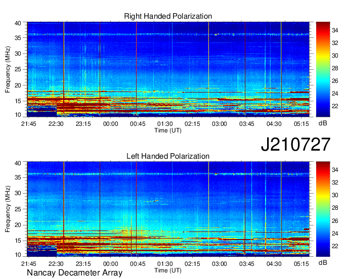Click the 'Nancay Decameter Array' caption
This screenshot has height=279, width=344.
click(x=74, y=273)
